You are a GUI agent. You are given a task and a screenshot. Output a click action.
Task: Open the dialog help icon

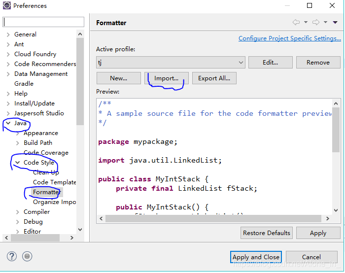pyautogui.click(x=12, y=256)
